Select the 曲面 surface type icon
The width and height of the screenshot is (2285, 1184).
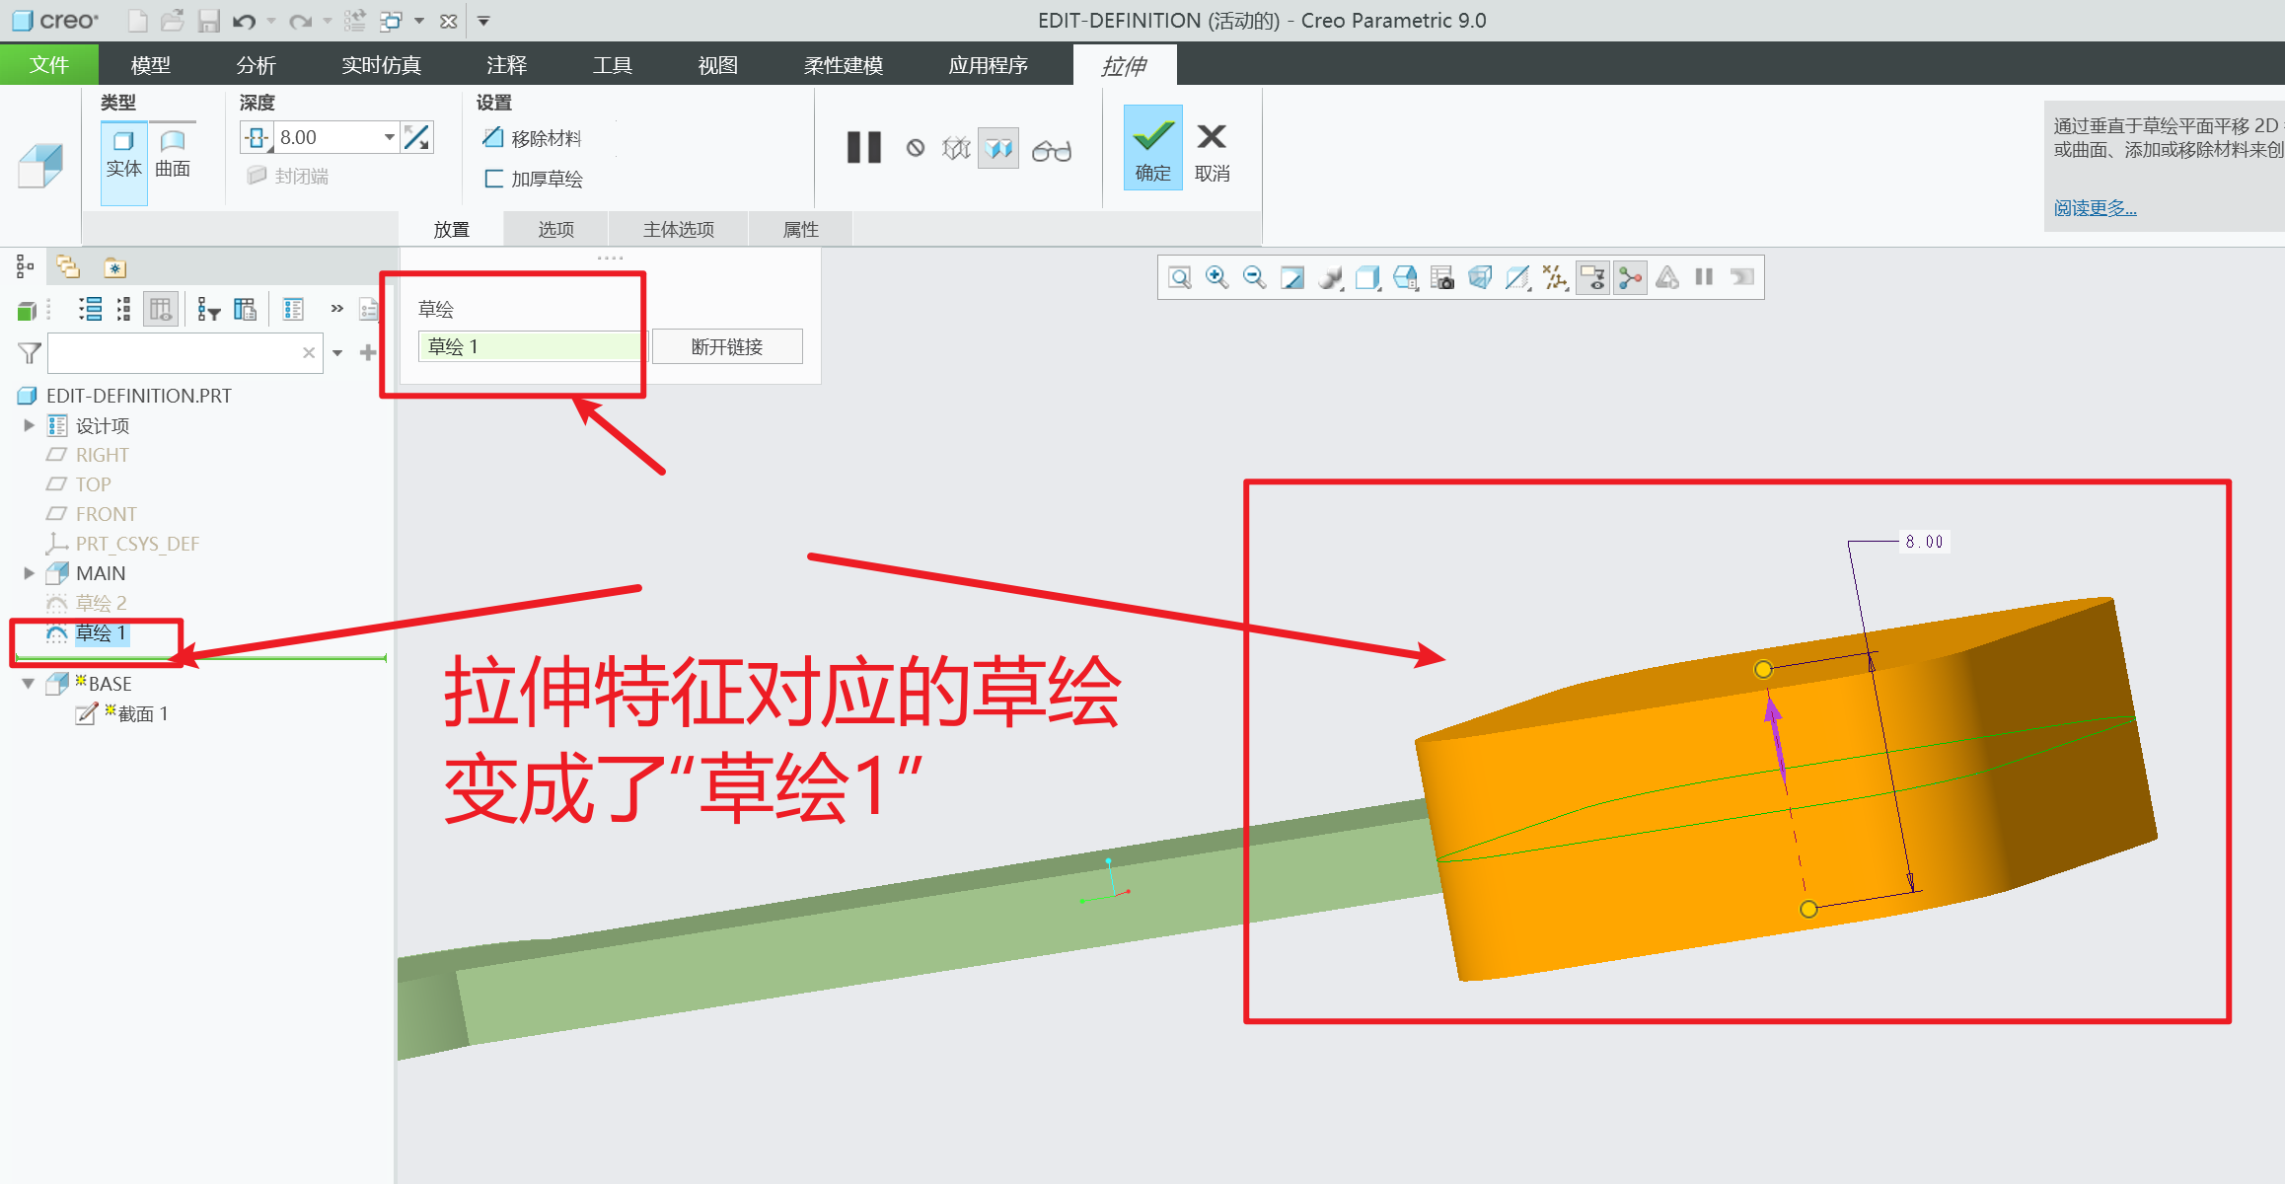[x=173, y=153]
